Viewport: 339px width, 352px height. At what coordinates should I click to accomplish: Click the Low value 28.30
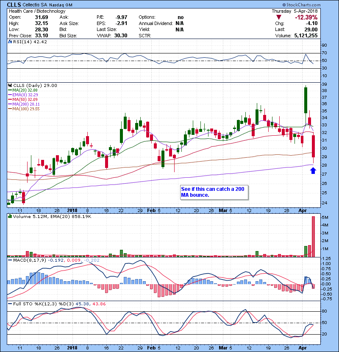[x=42, y=29]
